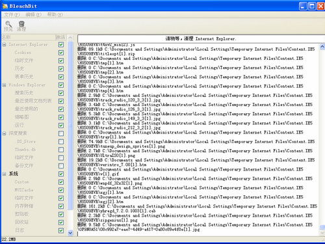This screenshot has height=244, width=325.
Task: Uncheck the 最近使用文档列表 checkbox
Action: [x=61, y=101]
